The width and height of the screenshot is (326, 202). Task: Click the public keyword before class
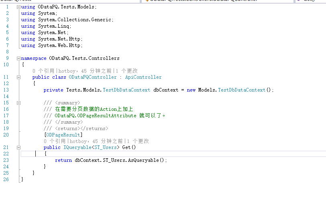(41, 77)
